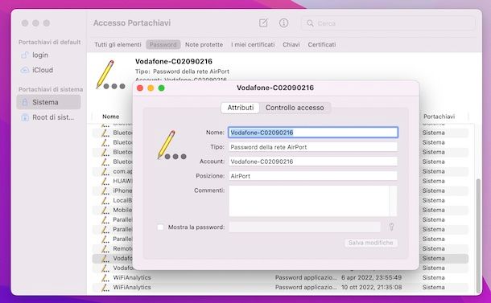
Task: Click the main list vertical scrollbar
Action: [477, 236]
